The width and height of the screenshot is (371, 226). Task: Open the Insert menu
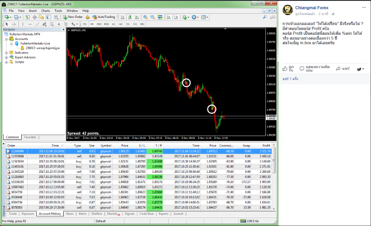pyautogui.click(x=33, y=11)
